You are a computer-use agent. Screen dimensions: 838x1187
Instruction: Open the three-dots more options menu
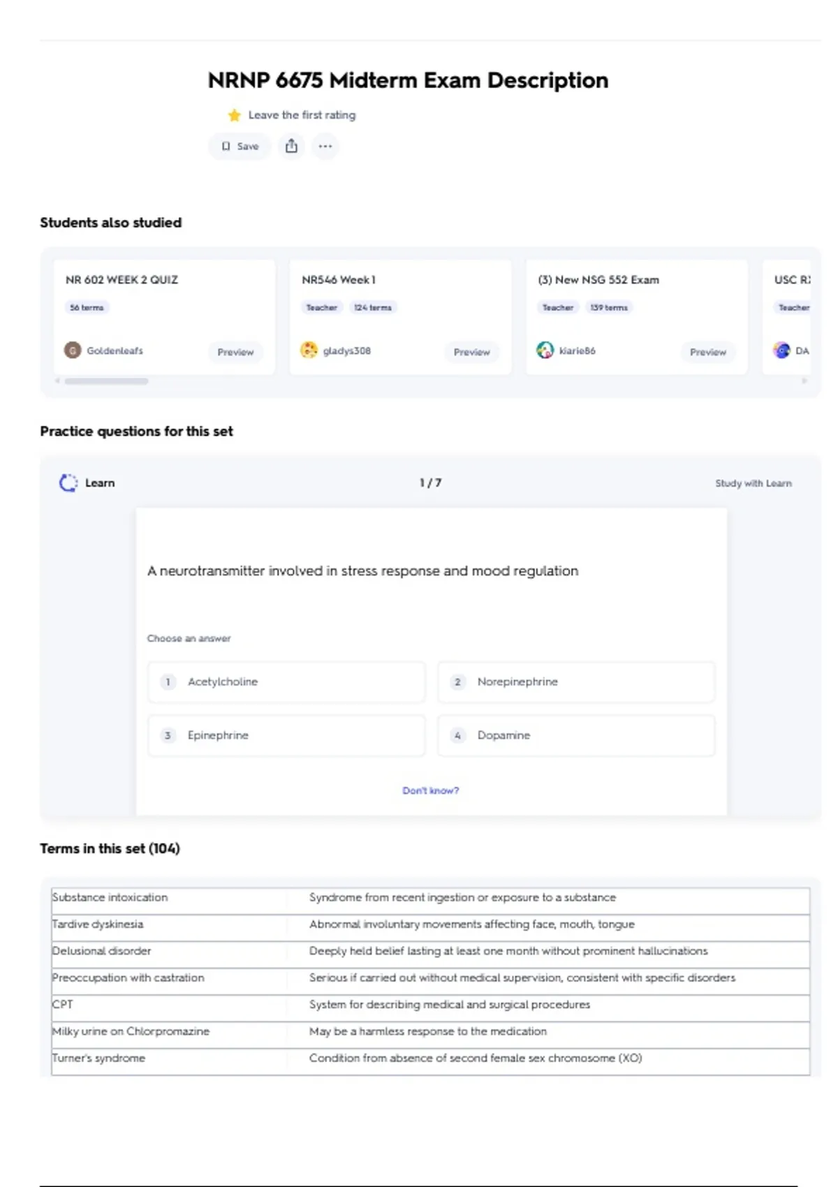click(325, 146)
